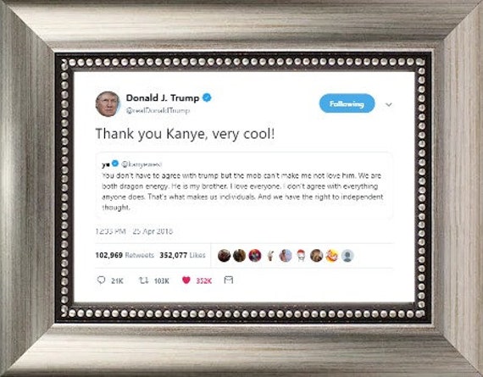Viewport: 483px width, 377px height.
Task: Open the tweet author's profile picture
Action: [108, 104]
